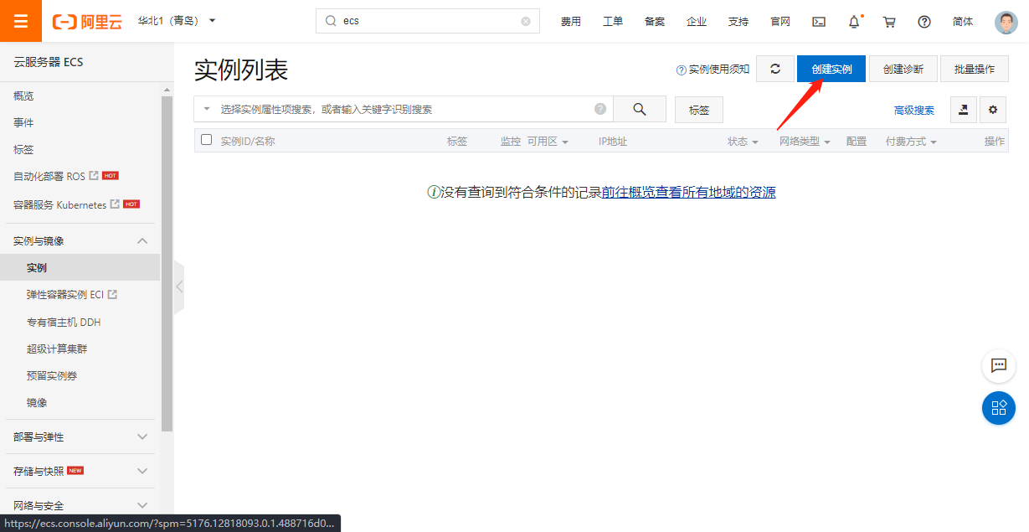1029x532 pixels.
Task: Open the 状态 column filter dropdown
Action: coord(743,142)
